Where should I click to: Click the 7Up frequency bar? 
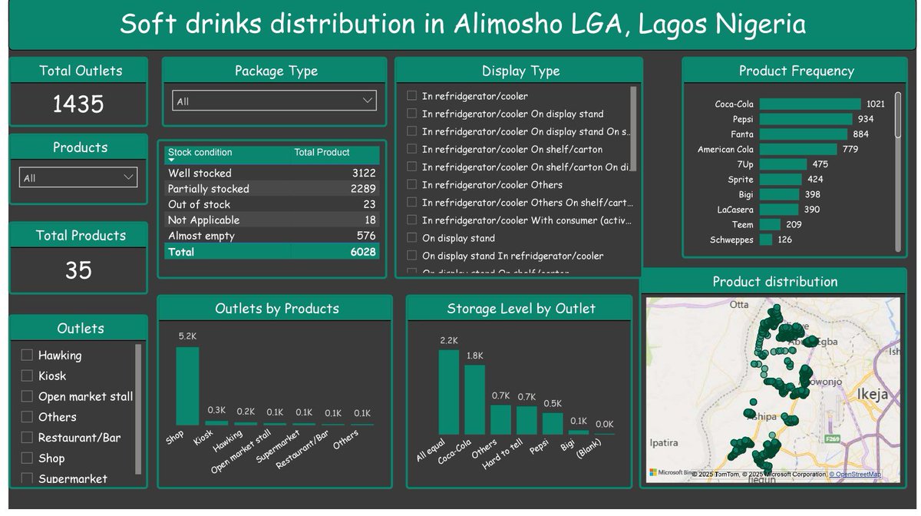(x=783, y=164)
